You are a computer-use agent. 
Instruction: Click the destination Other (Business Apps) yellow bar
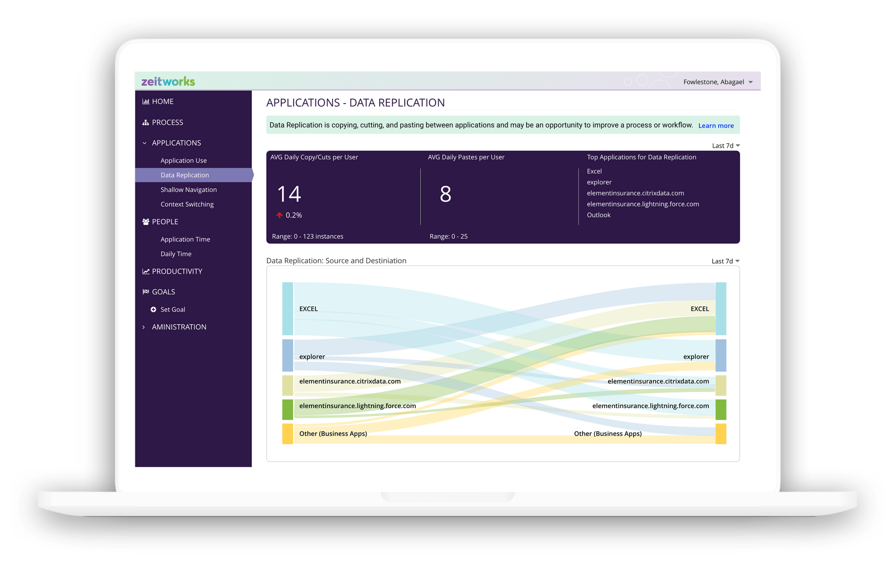pos(721,434)
